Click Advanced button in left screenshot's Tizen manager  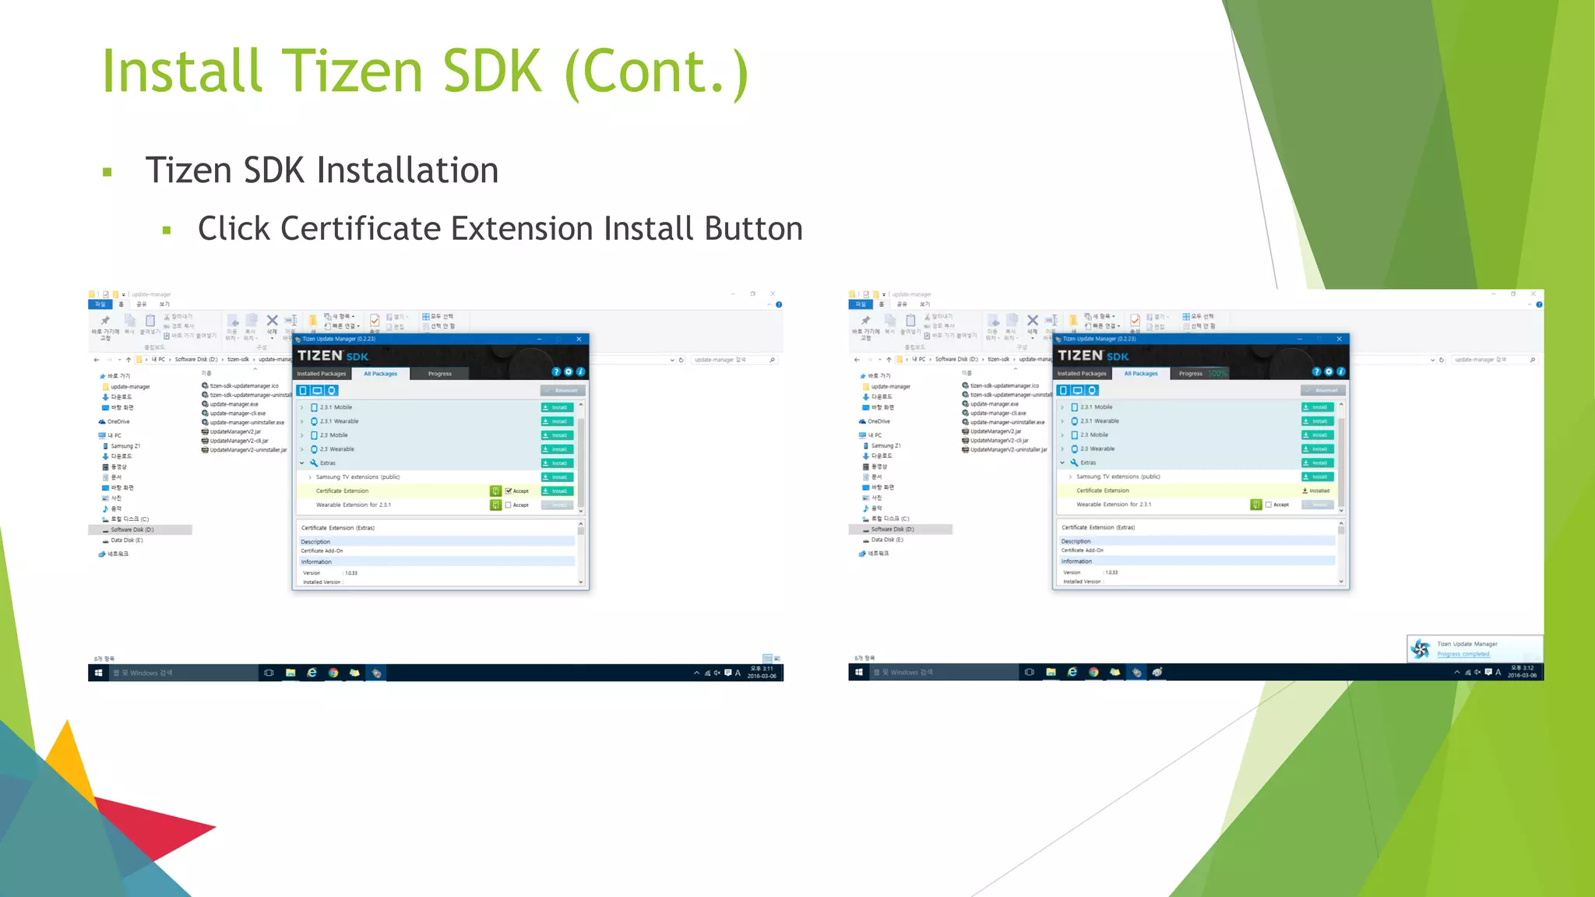562,390
